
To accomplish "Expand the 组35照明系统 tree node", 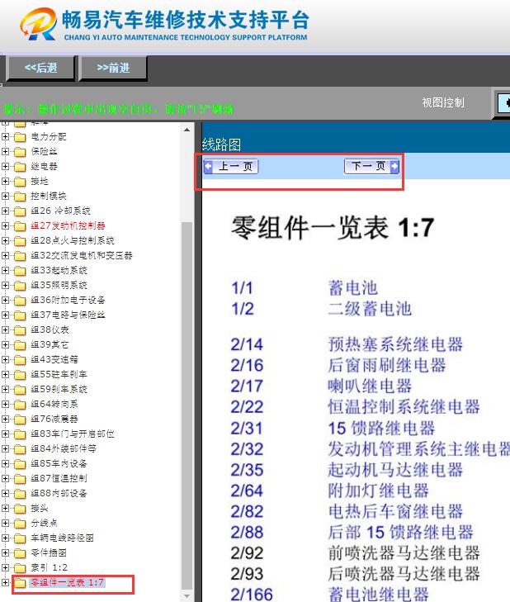I will tap(5, 285).
